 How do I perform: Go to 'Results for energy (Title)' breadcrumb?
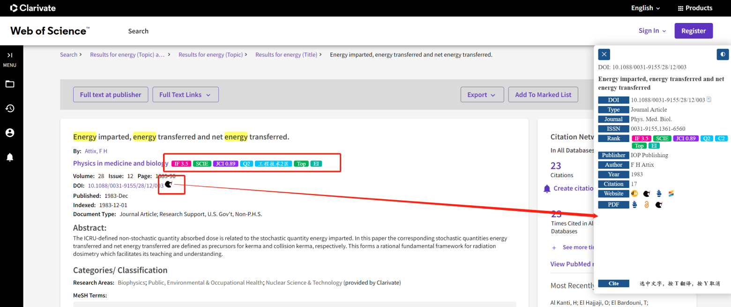[x=286, y=55]
